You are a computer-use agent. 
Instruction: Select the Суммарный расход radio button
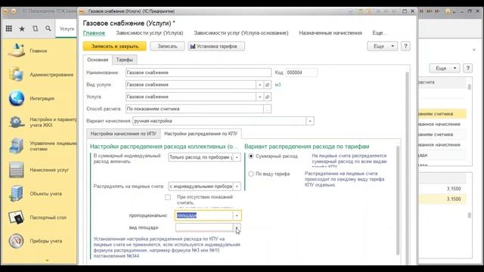tap(251, 156)
